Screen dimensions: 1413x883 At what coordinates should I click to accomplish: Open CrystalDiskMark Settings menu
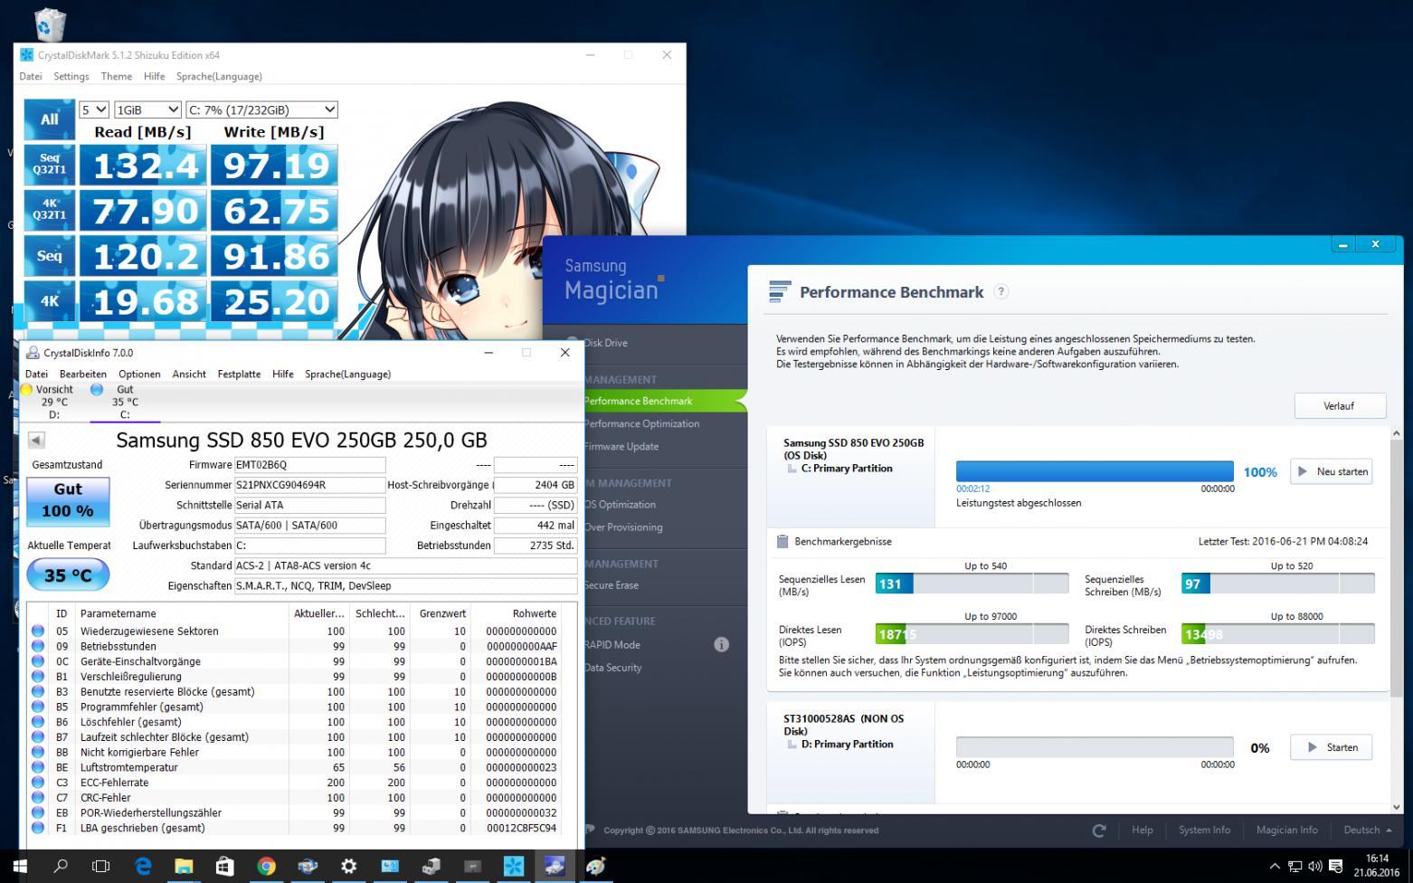point(71,76)
